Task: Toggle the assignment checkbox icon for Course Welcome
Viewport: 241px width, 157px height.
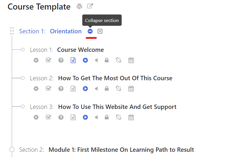Action: 48,60
